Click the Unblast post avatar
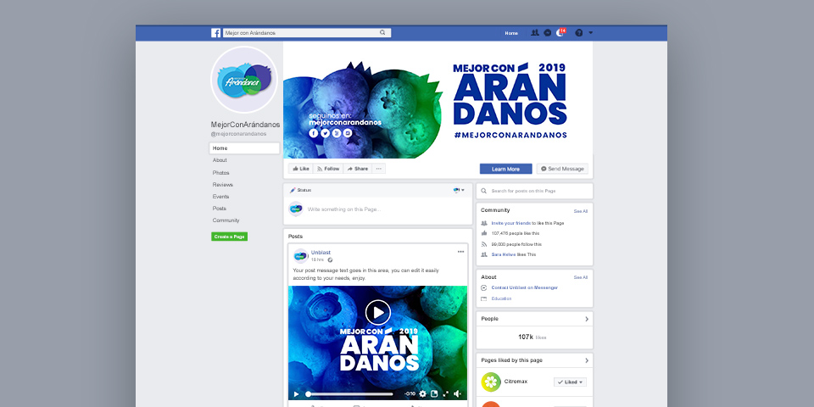 pyautogui.click(x=300, y=255)
